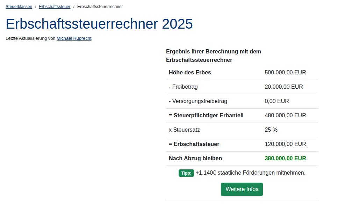Click the Steuerpflichtiger Erbanteil row label
This screenshot has height=205, width=338.
click(x=206, y=116)
